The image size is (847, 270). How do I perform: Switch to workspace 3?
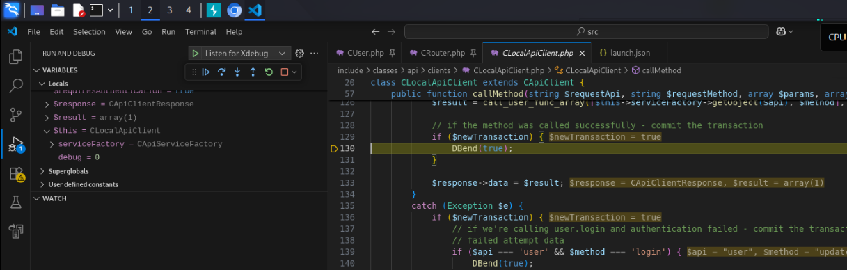(169, 10)
